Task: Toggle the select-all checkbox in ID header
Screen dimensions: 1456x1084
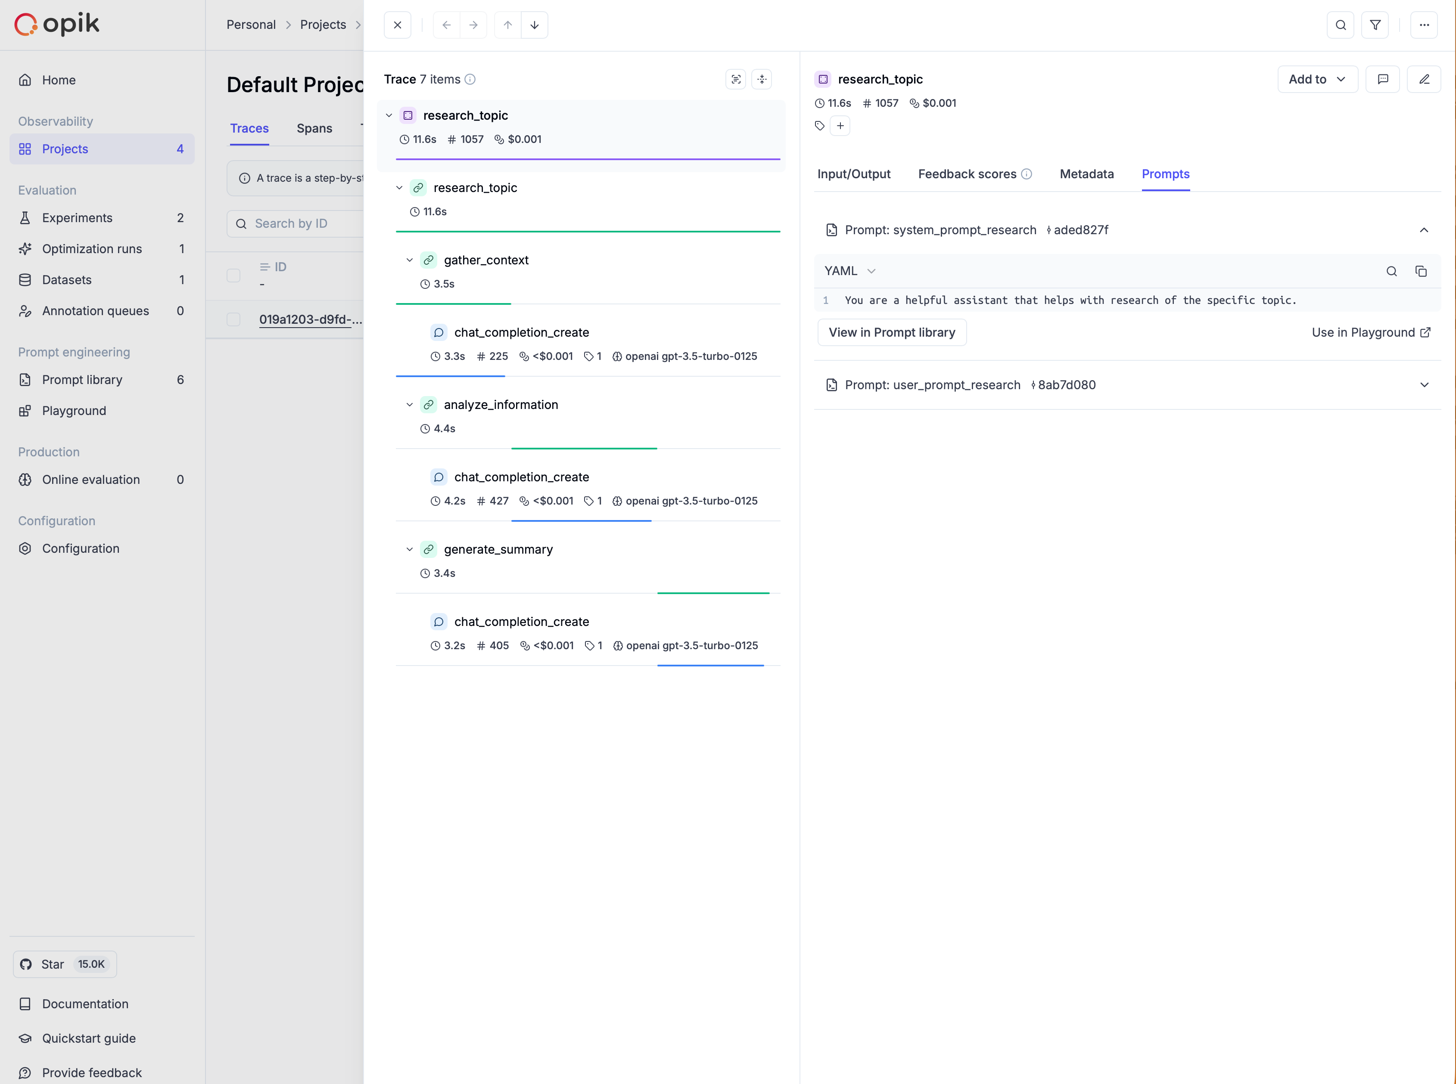Action: point(233,276)
